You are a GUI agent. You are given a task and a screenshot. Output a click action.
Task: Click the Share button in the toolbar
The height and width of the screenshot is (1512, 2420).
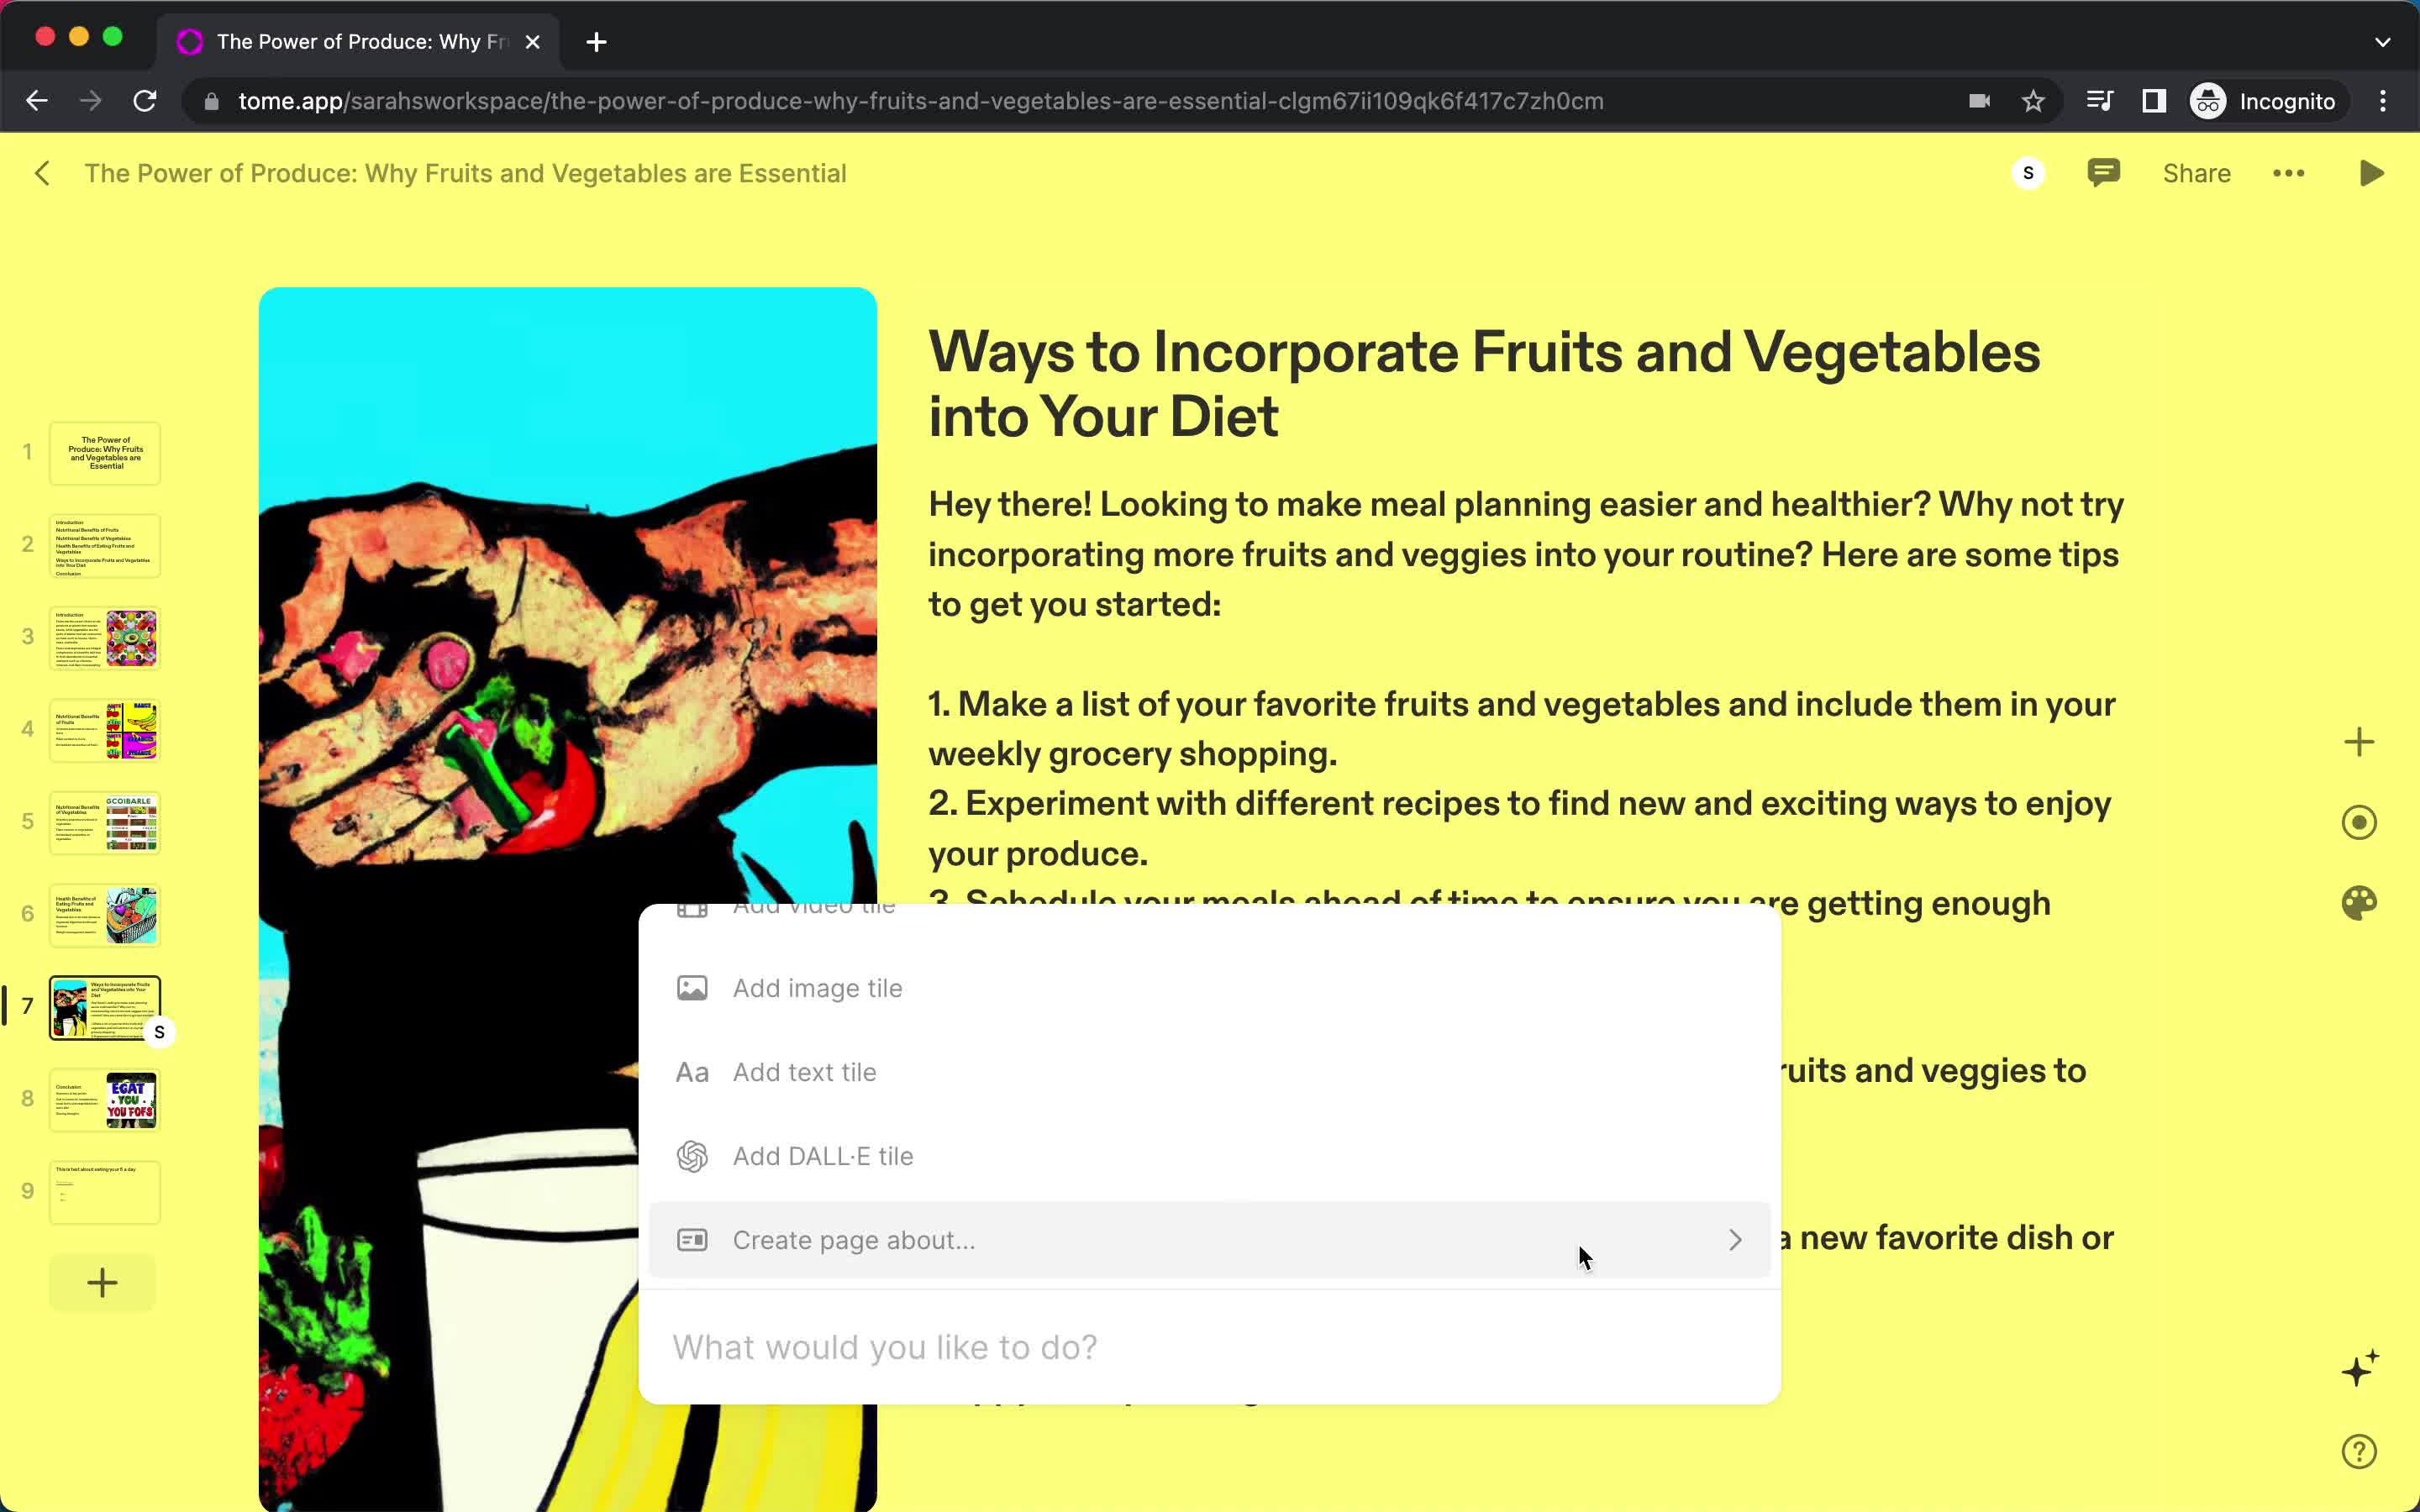coord(2196,172)
